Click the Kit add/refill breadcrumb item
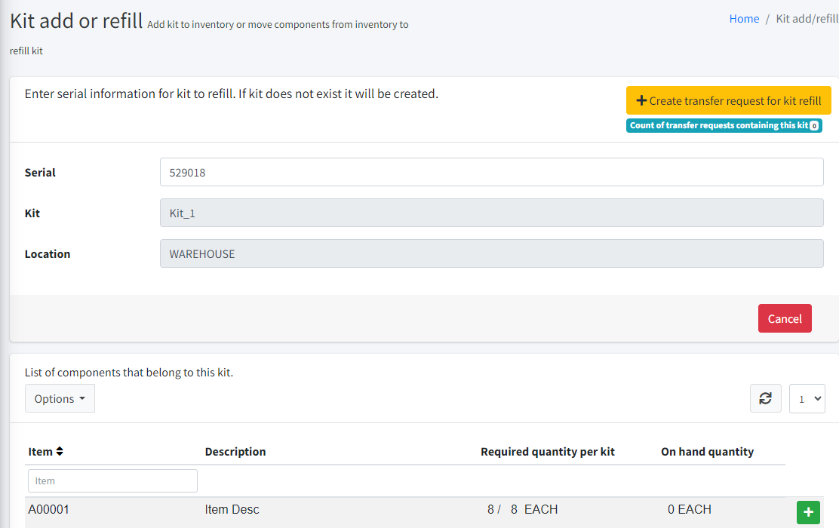Screen dimensions: 839x528 click(x=807, y=19)
